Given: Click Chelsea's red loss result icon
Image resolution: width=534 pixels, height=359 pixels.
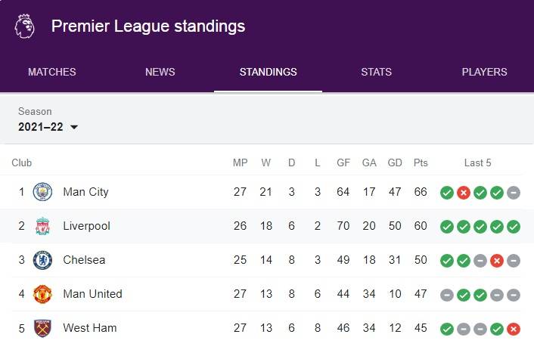Looking at the screenshot, I should click(497, 261).
